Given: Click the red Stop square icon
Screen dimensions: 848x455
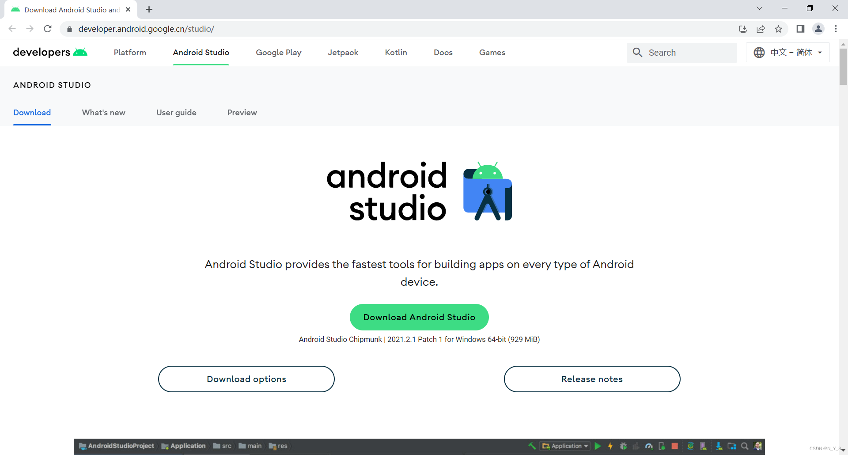Looking at the screenshot, I should pyautogui.click(x=675, y=446).
